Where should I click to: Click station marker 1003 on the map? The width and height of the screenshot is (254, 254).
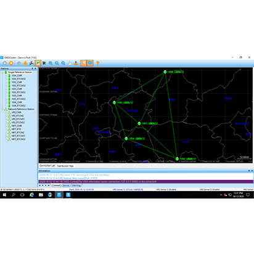pos(139,123)
